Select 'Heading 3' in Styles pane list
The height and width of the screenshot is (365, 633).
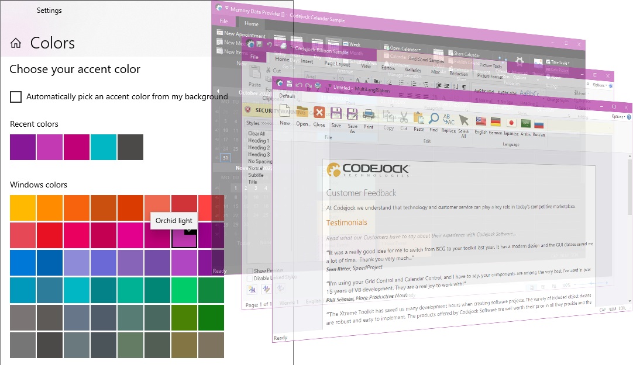point(259,154)
